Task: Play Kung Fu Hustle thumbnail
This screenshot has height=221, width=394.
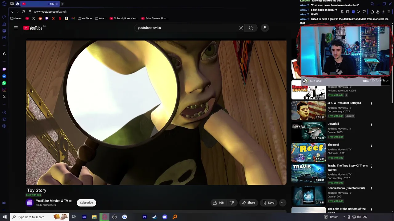Action: tap(308, 90)
